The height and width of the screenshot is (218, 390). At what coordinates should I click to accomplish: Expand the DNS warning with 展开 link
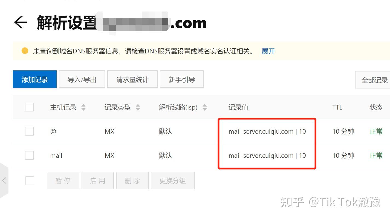click(x=268, y=51)
